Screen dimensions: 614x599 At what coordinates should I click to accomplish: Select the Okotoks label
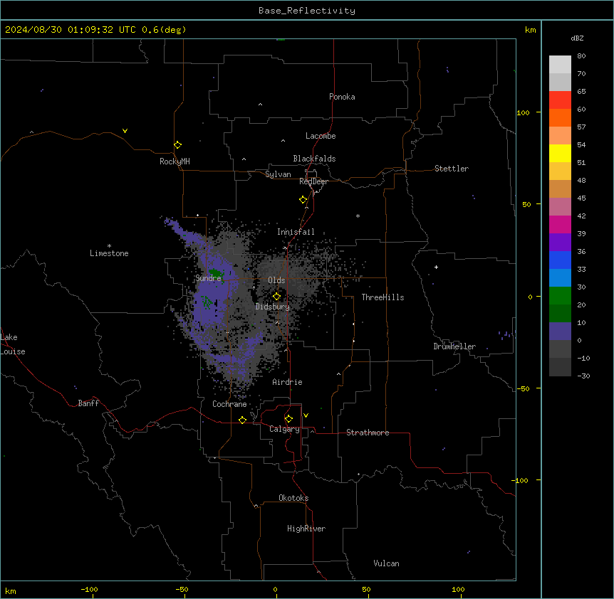point(293,498)
